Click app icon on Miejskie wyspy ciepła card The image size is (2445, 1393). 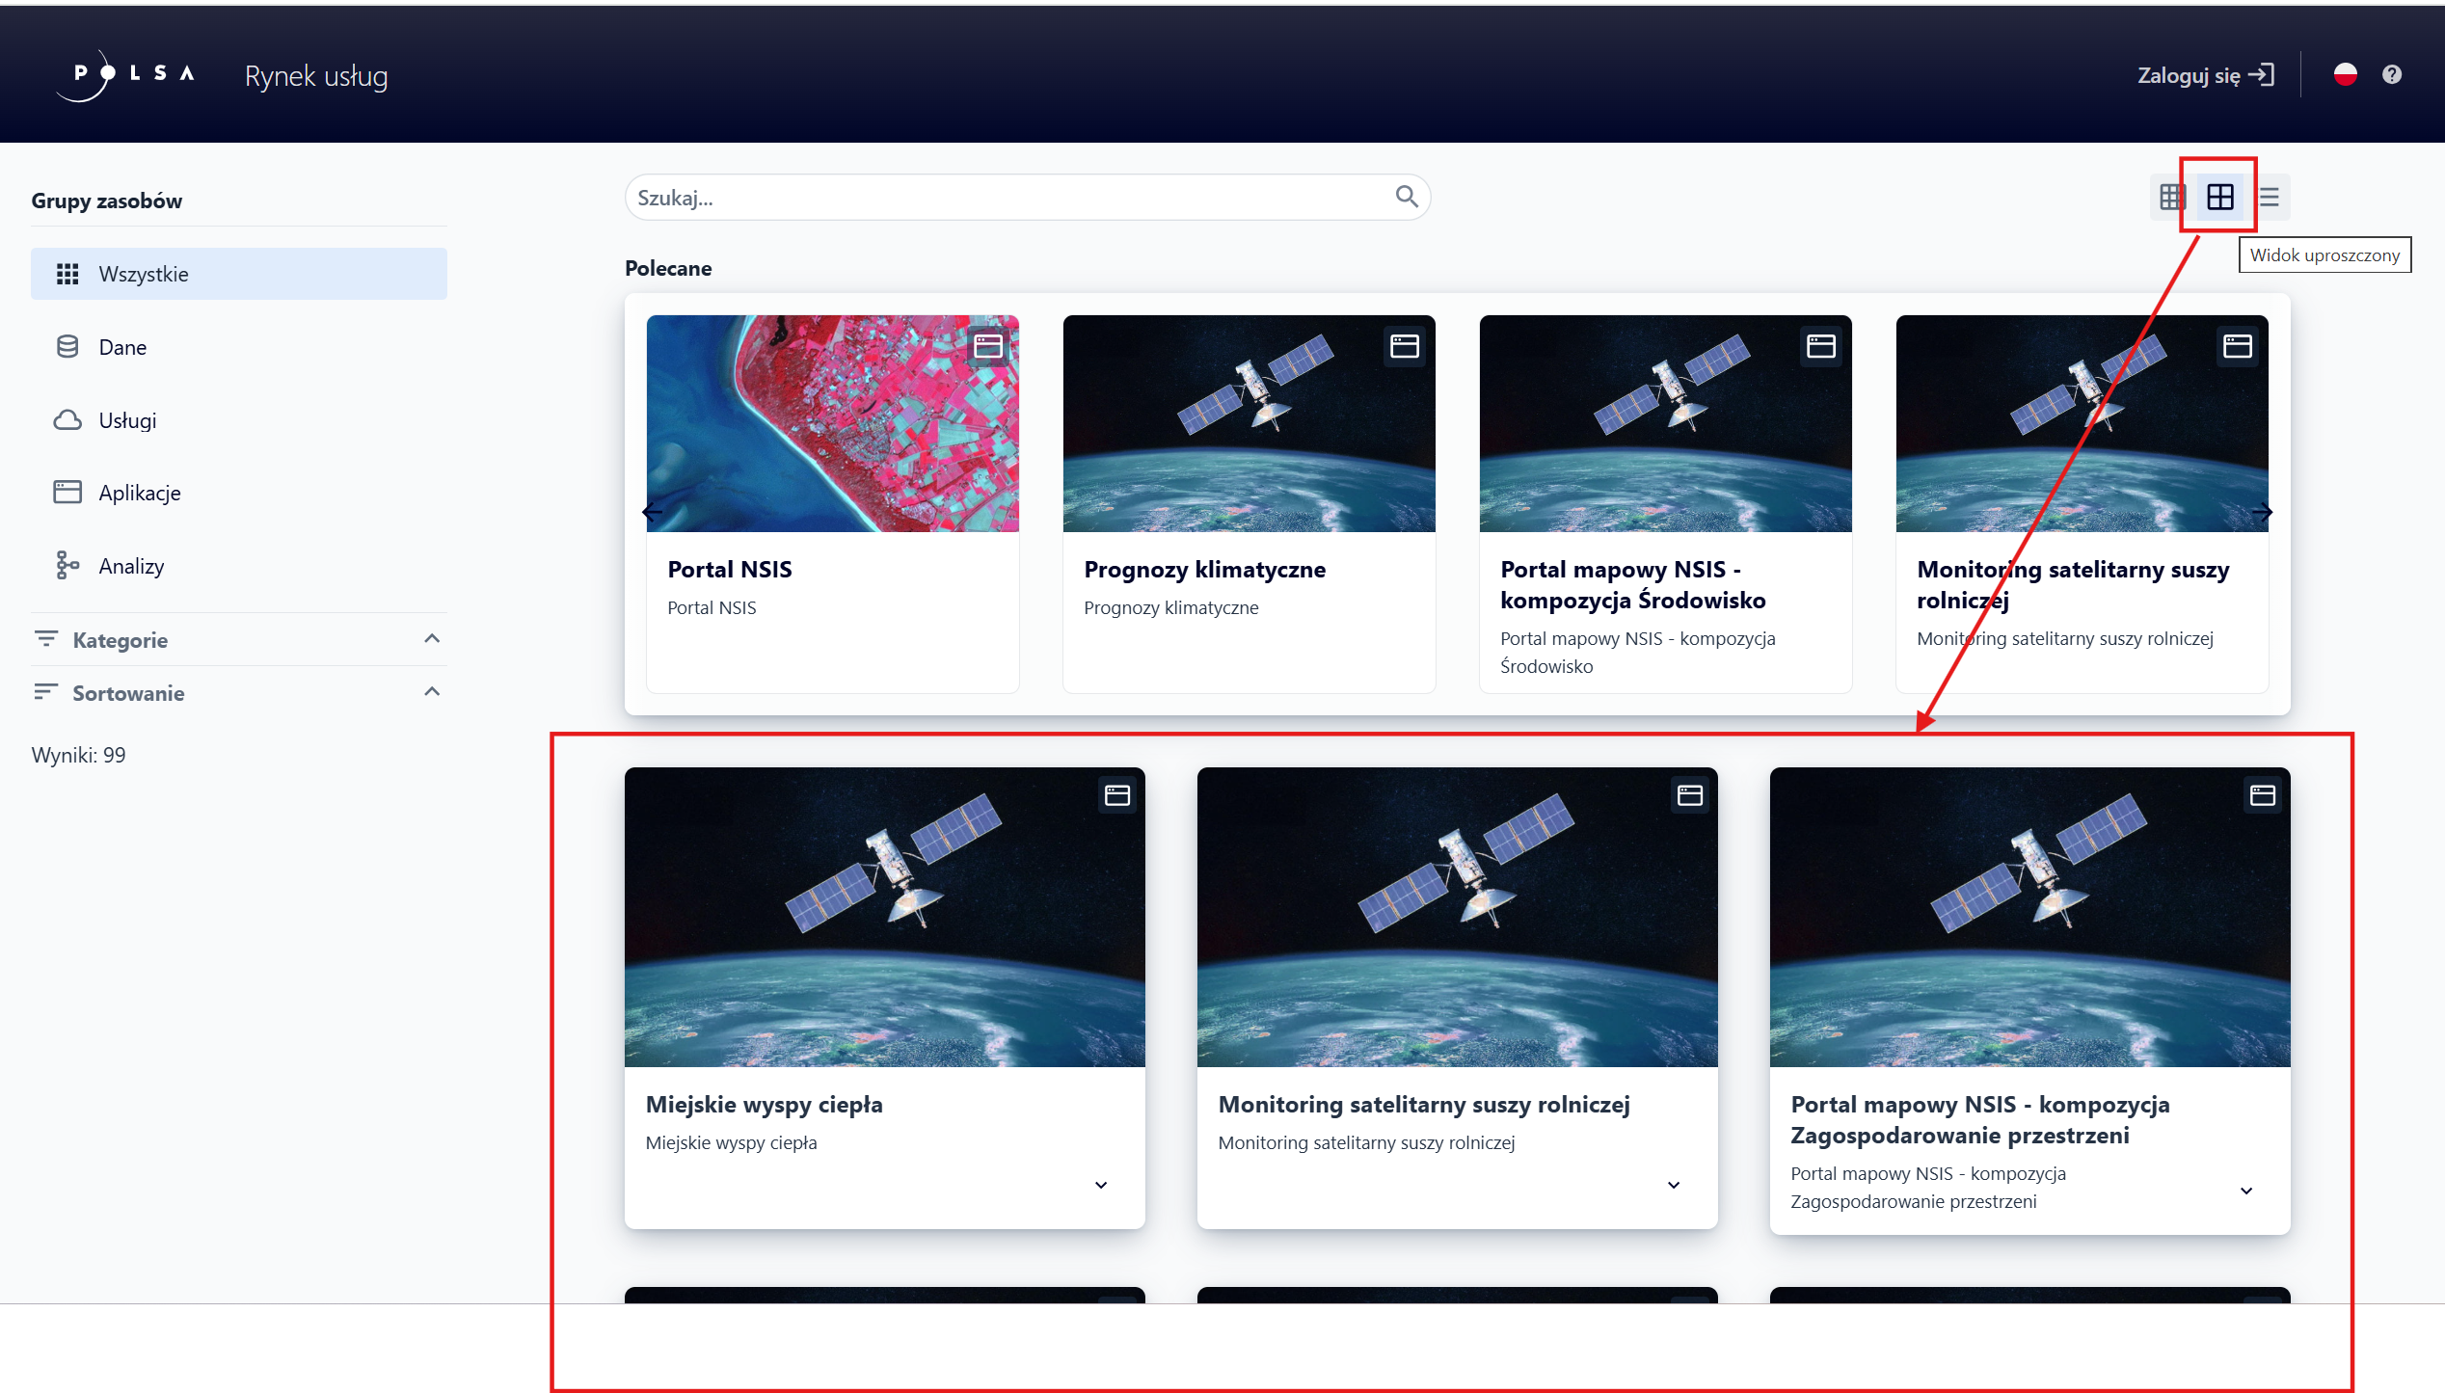point(1116,796)
